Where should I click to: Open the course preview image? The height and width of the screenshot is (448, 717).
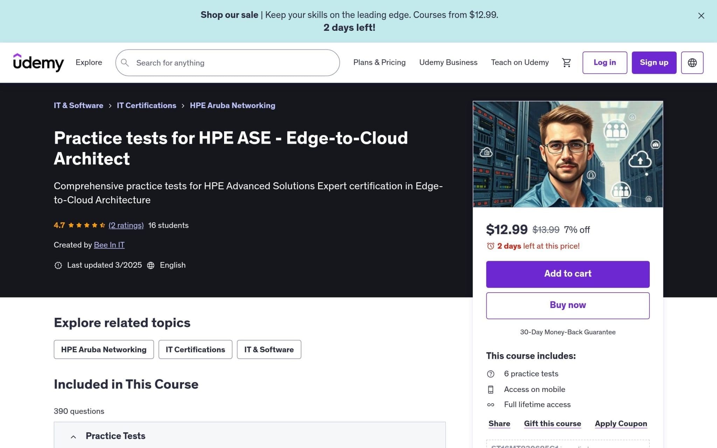tap(568, 154)
